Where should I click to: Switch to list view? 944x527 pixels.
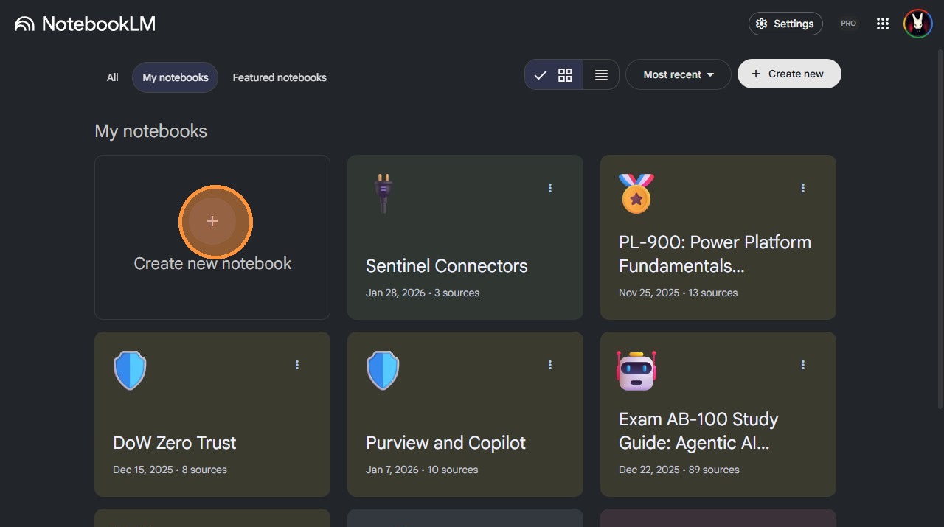pyautogui.click(x=601, y=74)
